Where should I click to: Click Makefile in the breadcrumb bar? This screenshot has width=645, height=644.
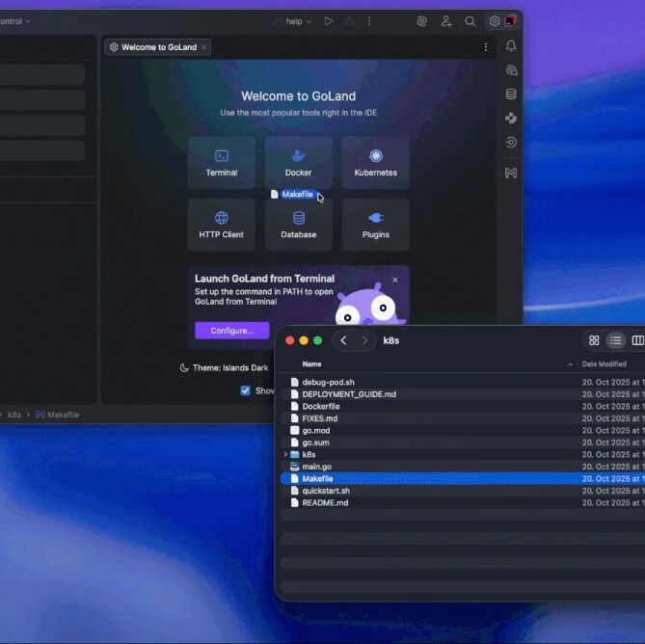pos(58,415)
